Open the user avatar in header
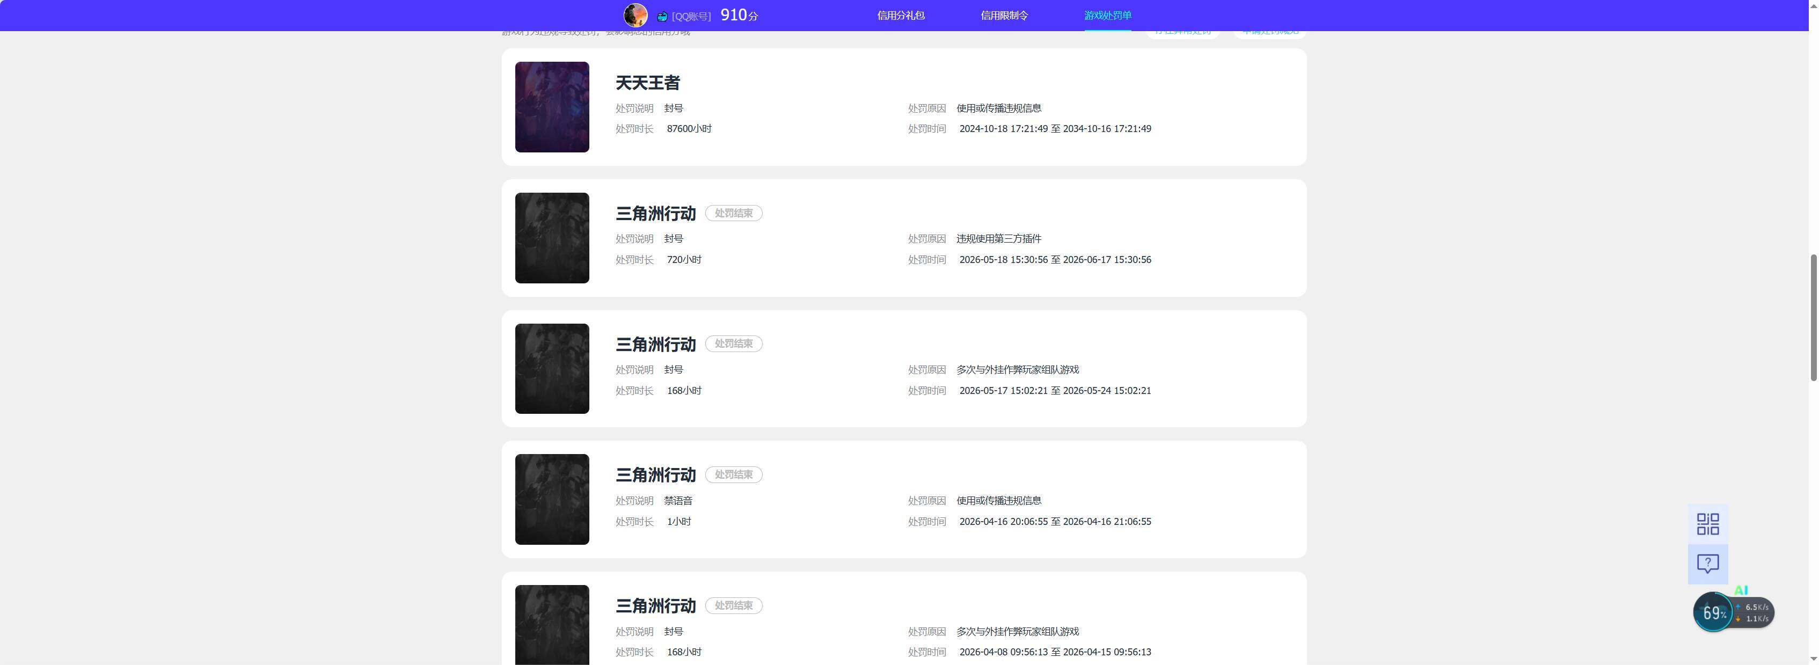1819x665 pixels. (635, 15)
